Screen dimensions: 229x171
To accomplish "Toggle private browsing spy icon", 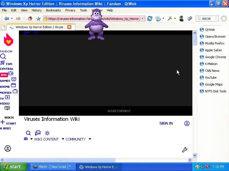I will pos(181,19).
